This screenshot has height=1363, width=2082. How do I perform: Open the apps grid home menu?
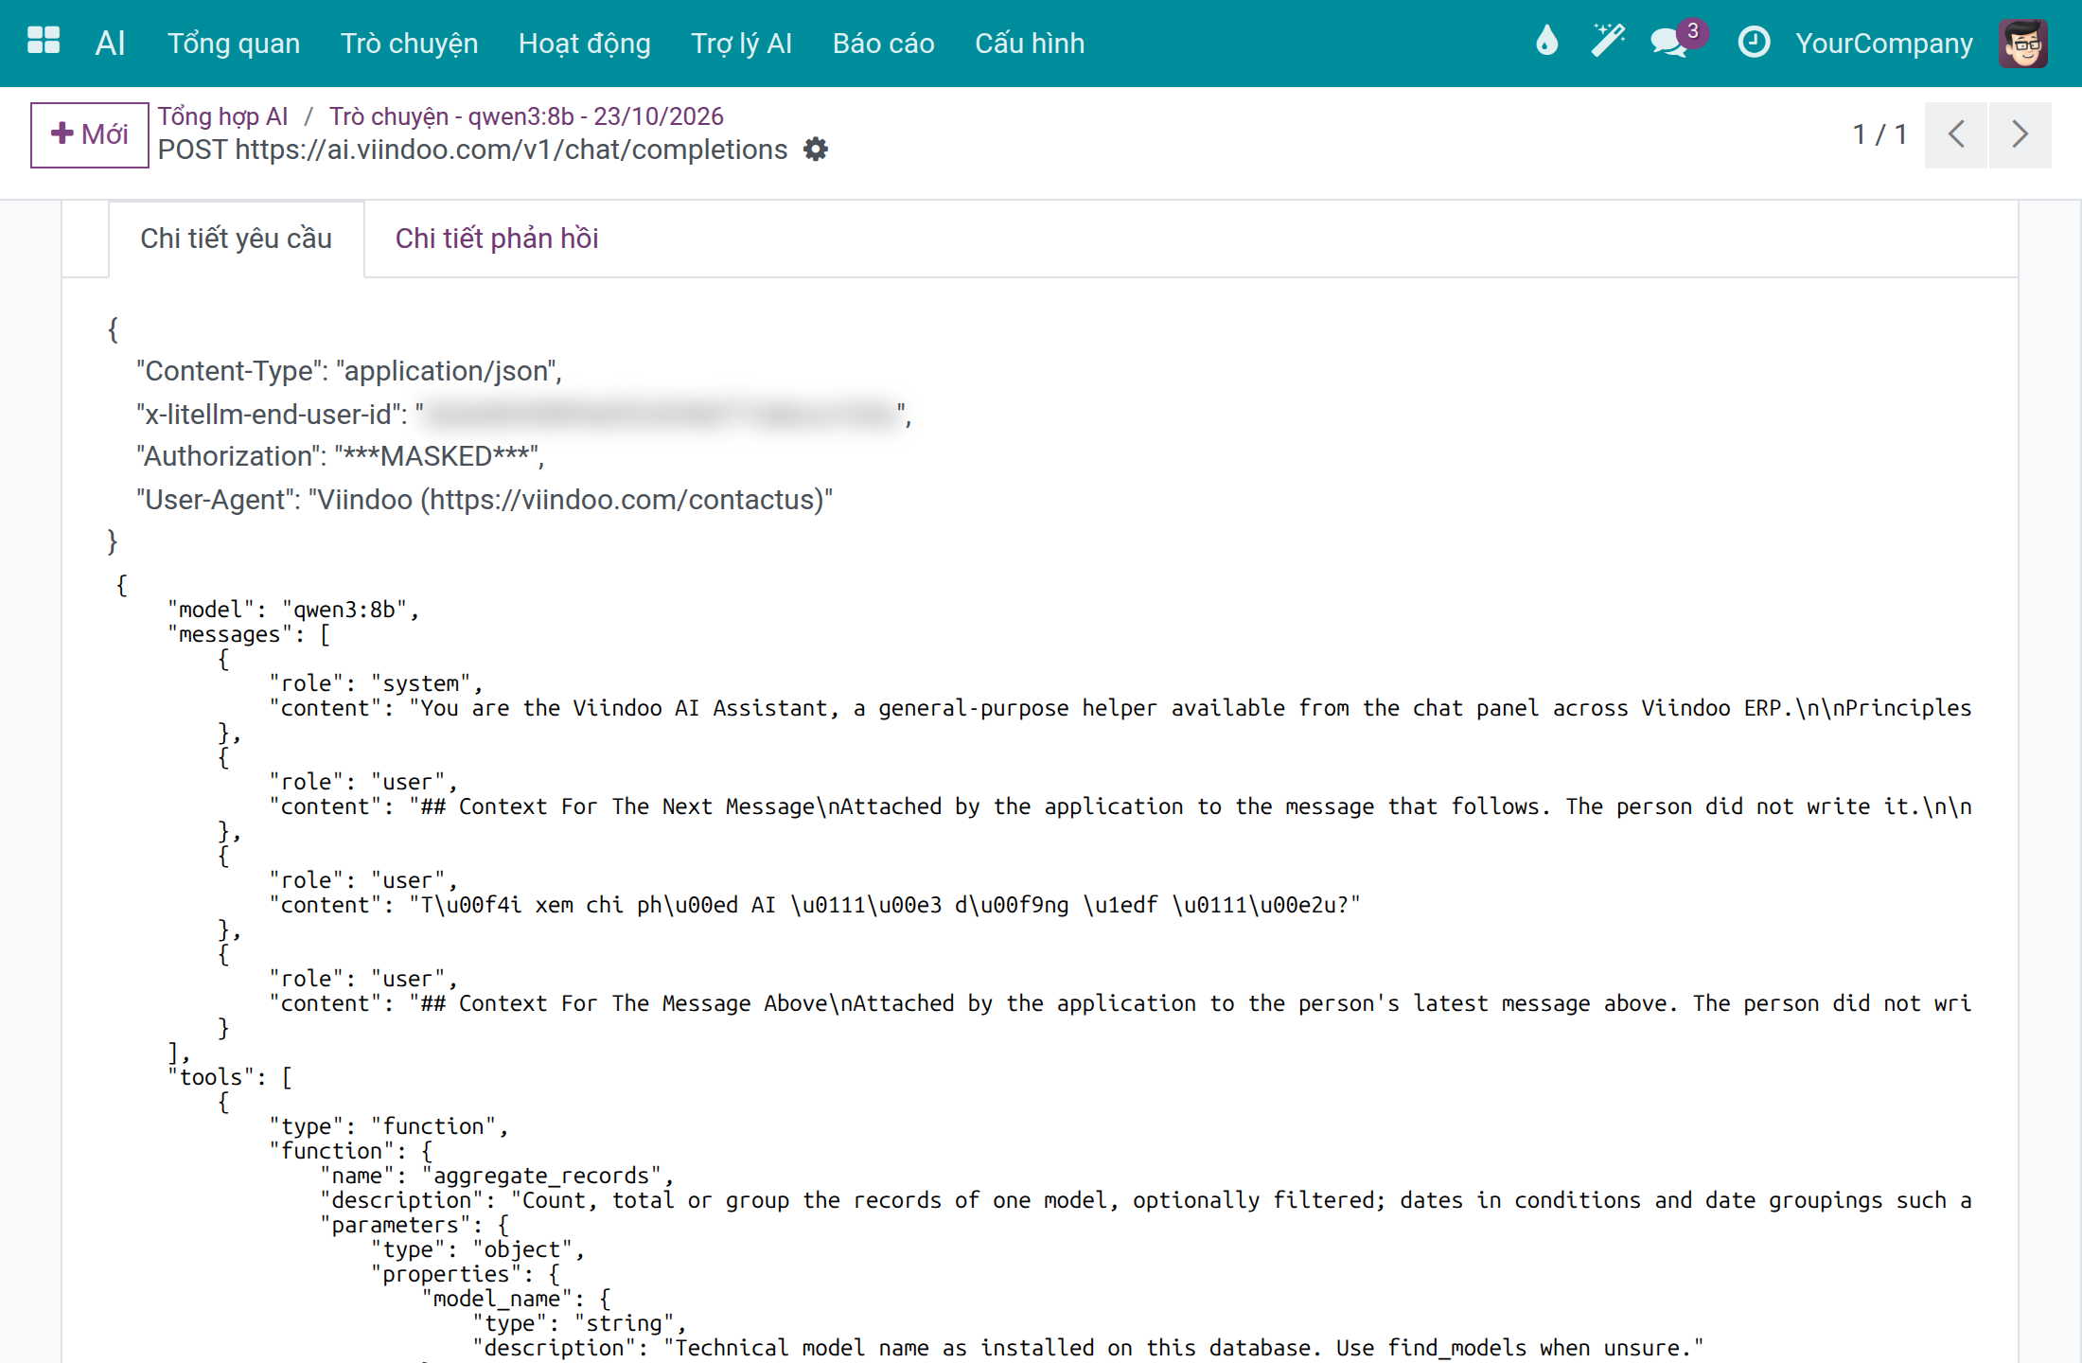44,42
